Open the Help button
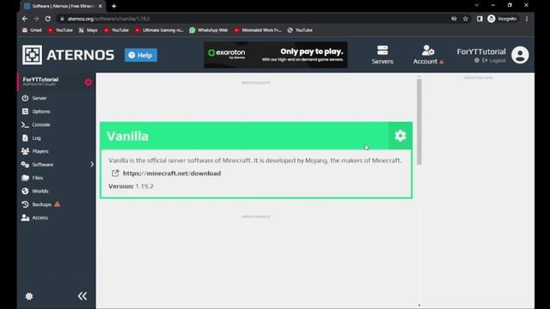550x309 pixels. pos(141,55)
